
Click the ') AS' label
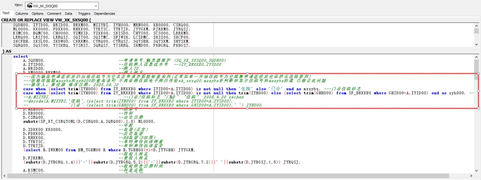[x=7, y=51]
